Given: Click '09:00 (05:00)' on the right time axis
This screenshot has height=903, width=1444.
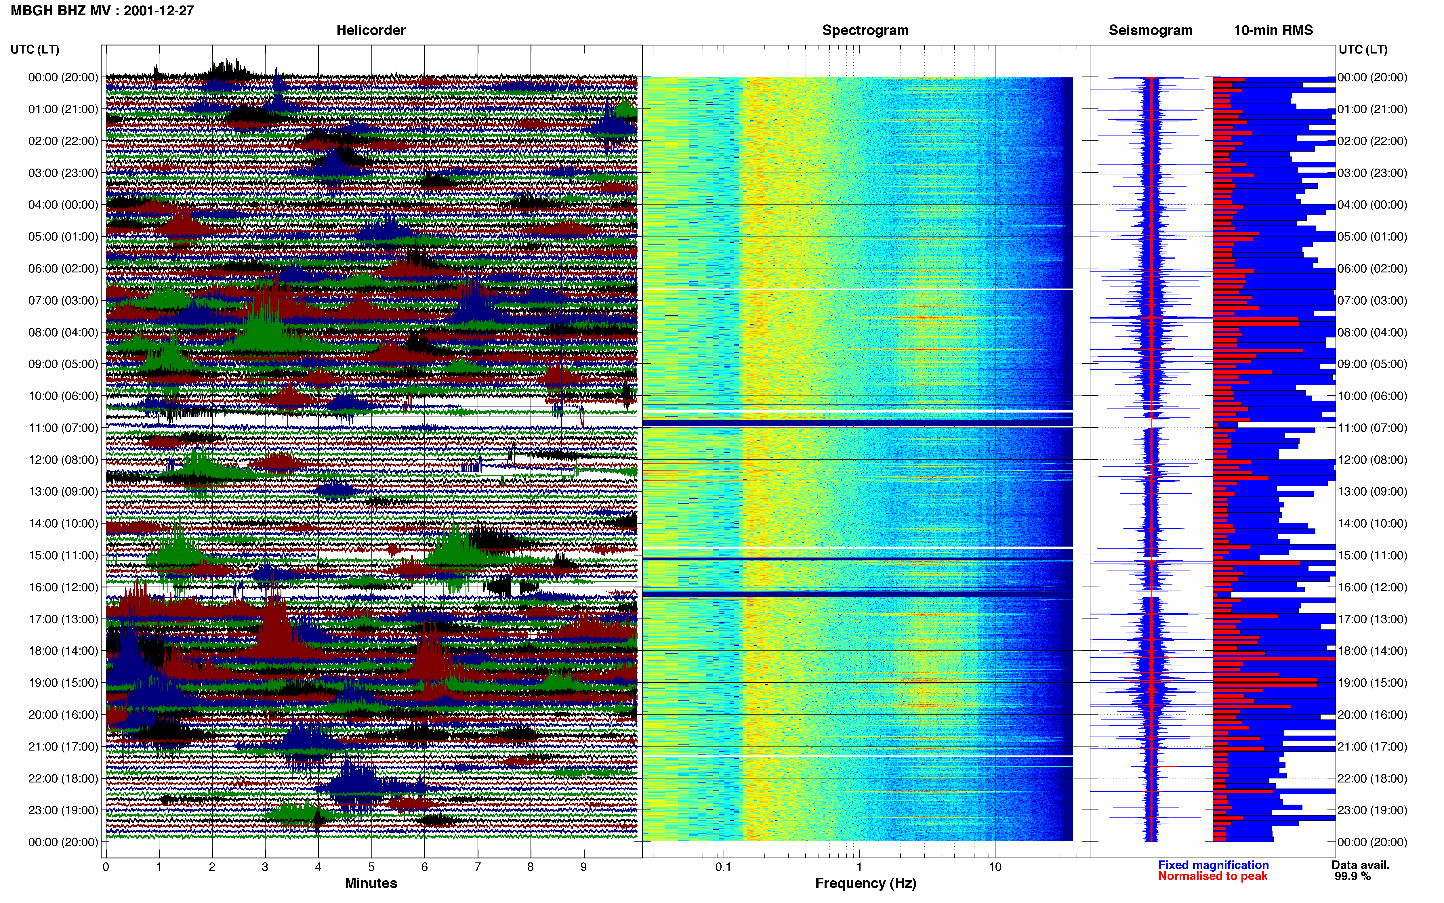Looking at the screenshot, I should [1372, 364].
